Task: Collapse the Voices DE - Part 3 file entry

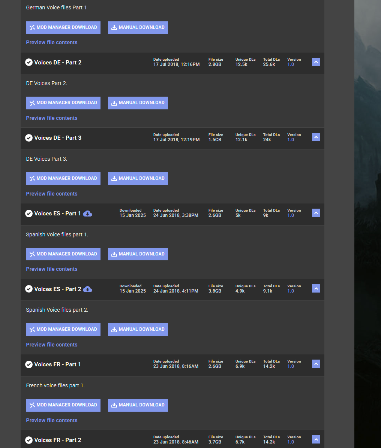Action: 316,137
